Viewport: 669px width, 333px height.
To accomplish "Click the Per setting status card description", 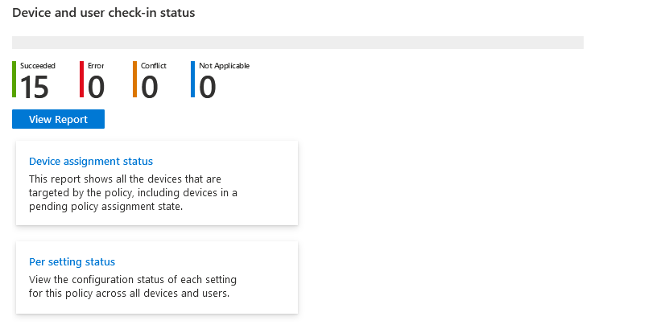I will [x=133, y=286].
